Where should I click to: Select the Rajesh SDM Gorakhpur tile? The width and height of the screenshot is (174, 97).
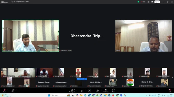(x=96, y=82)
